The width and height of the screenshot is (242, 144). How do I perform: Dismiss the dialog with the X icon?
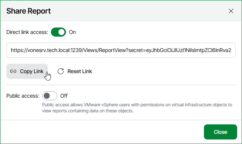pyautogui.click(x=231, y=11)
